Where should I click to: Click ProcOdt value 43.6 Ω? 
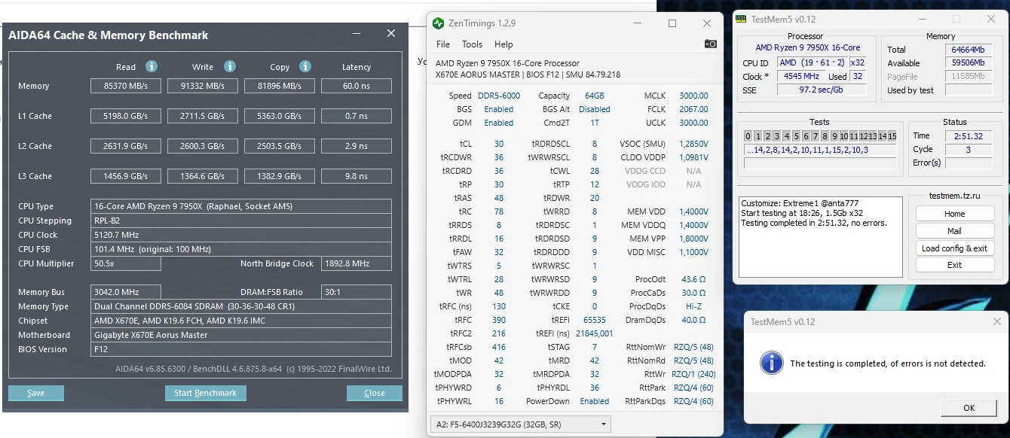(693, 279)
